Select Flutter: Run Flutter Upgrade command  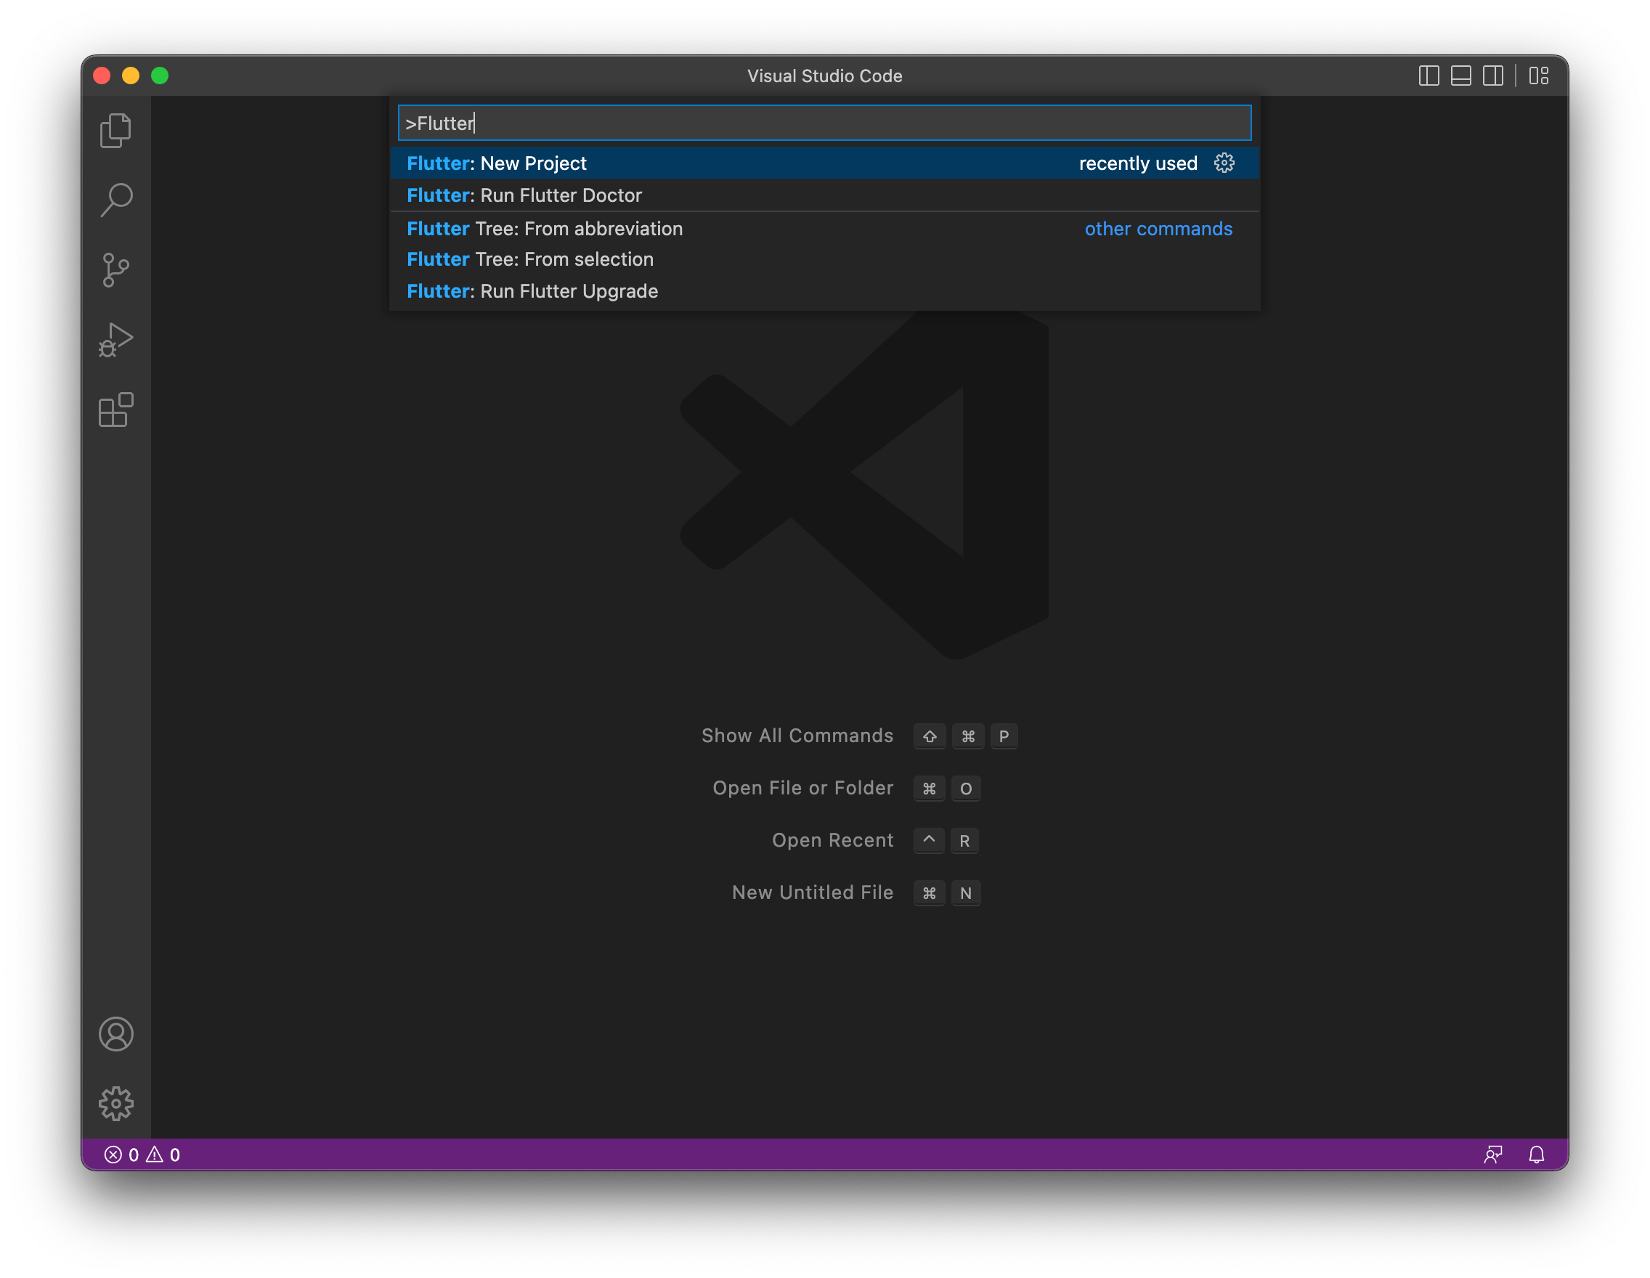click(x=824, y=290)
